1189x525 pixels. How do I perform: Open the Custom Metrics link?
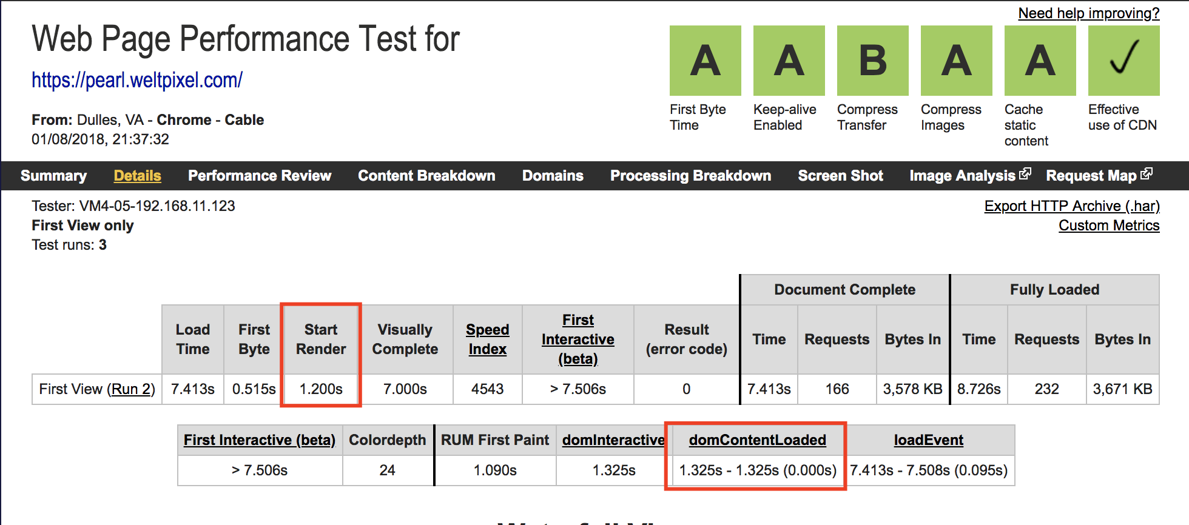point(1109,226)
